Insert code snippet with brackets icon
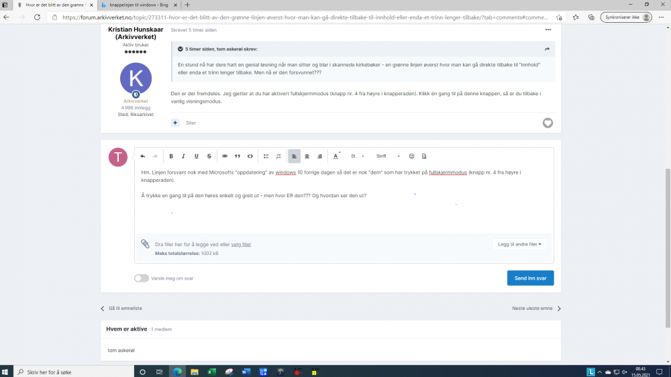671x377 pixels. coord(250,156)
